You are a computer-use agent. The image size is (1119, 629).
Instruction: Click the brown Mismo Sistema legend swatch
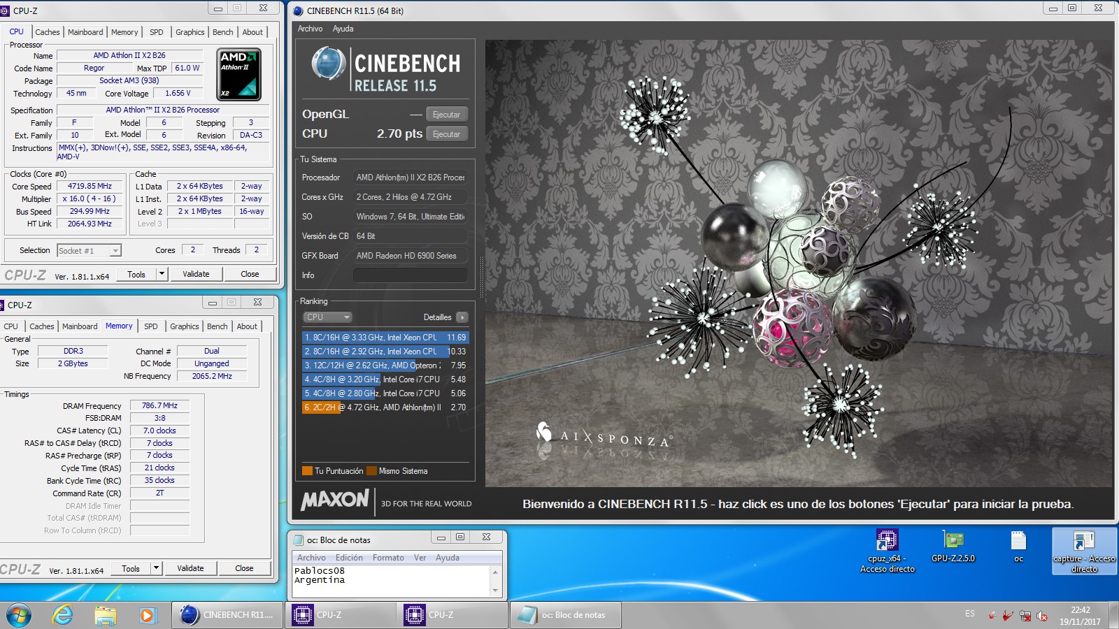(372, 471)
